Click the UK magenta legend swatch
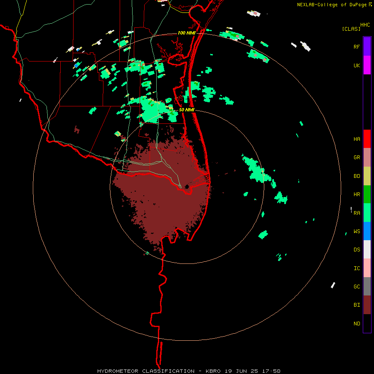The height and width of the screenshot is (374, 374). 367,65
